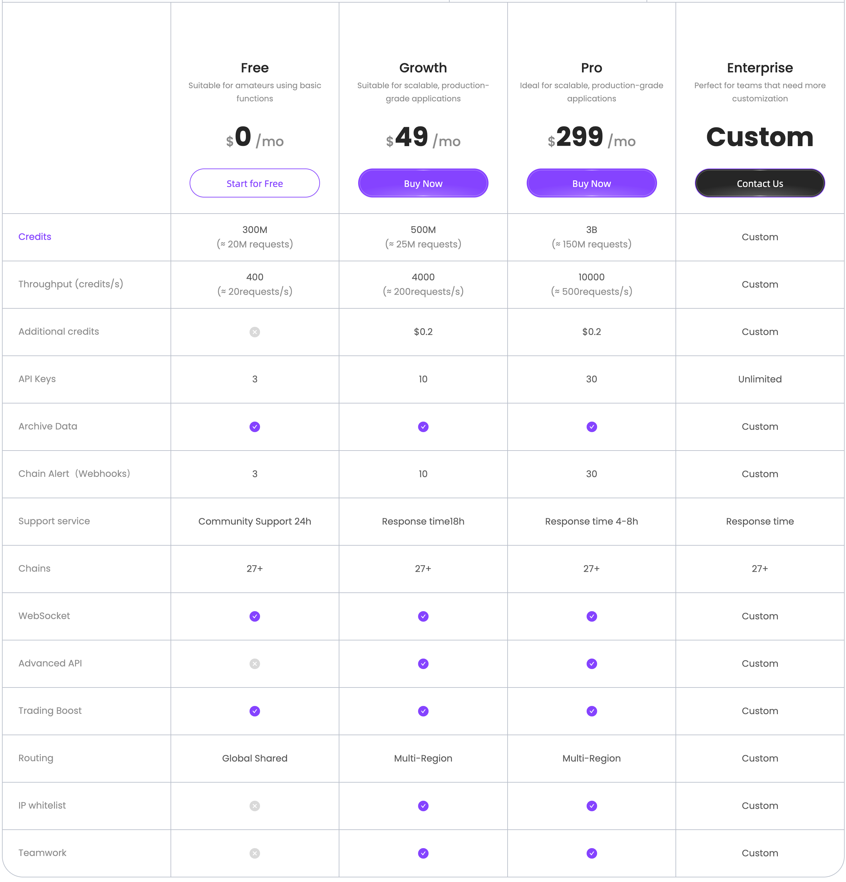Click the Start for Free button
The width and height of the screenshot is (846, 882).
pos(254,183)
